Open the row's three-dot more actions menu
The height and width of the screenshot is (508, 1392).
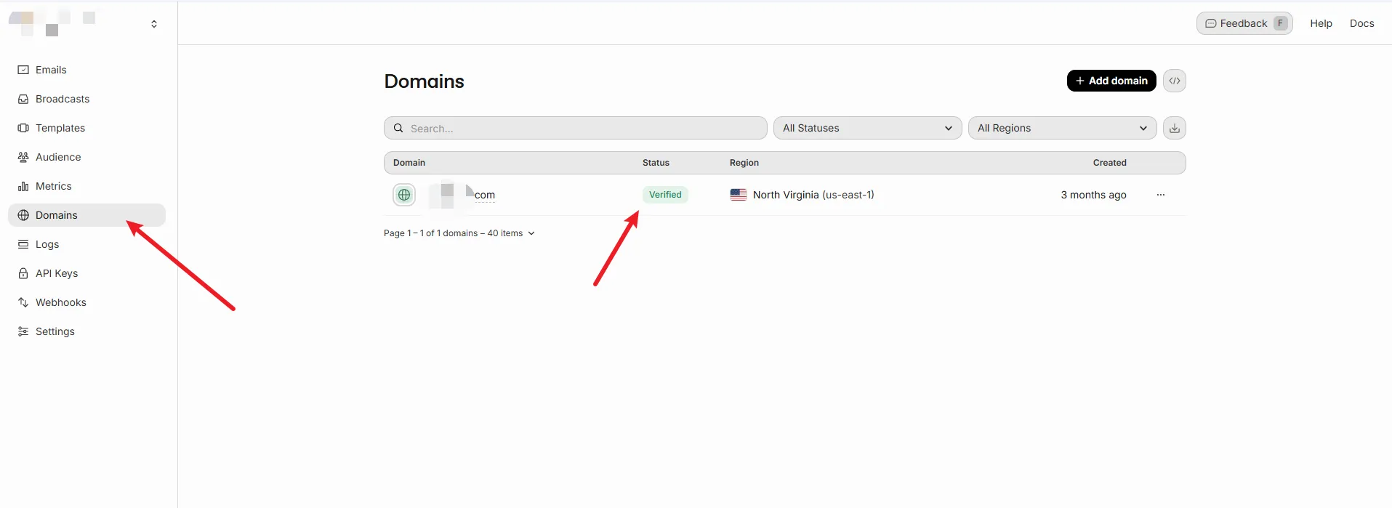pyautogui.click(x=1160, y=195)
